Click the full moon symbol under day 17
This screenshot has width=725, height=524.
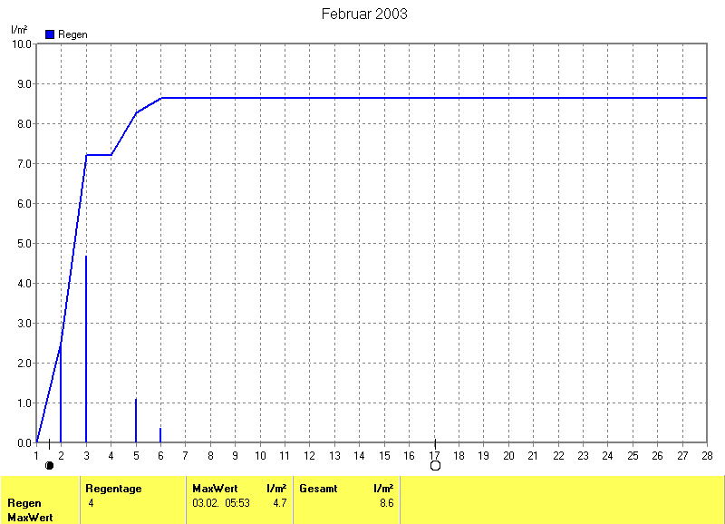coord(435,465)
